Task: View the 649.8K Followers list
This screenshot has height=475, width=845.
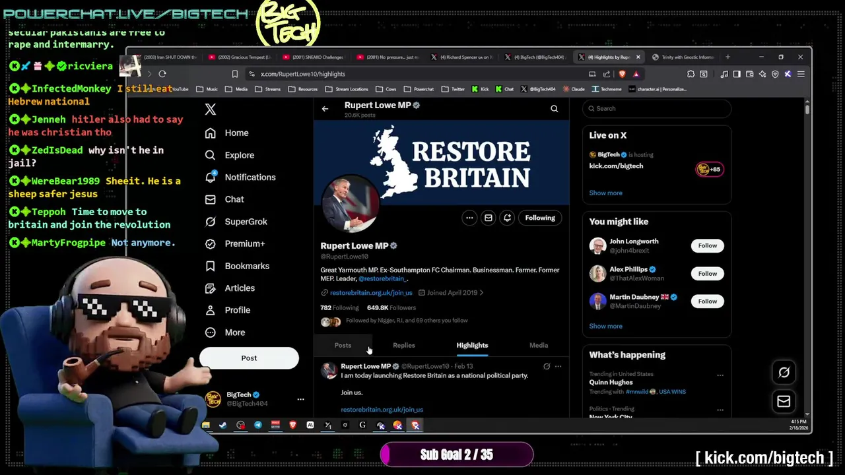Action: (x=391, y=308)
